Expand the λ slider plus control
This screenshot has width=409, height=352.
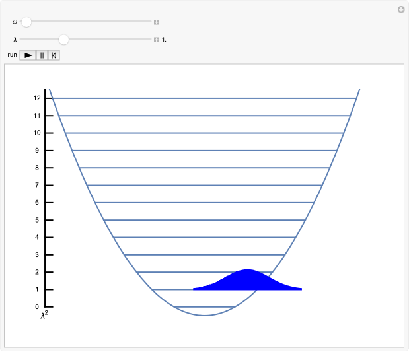tap(157, 40)
